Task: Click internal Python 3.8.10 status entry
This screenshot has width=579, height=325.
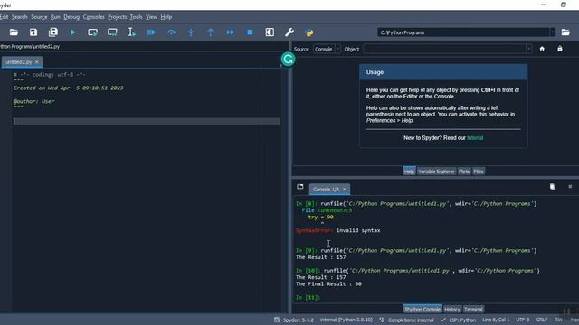Action: 346,320
